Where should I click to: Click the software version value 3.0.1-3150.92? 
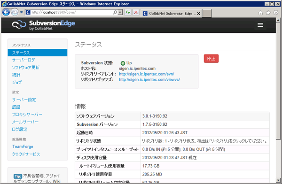click(x=155, y=116)
